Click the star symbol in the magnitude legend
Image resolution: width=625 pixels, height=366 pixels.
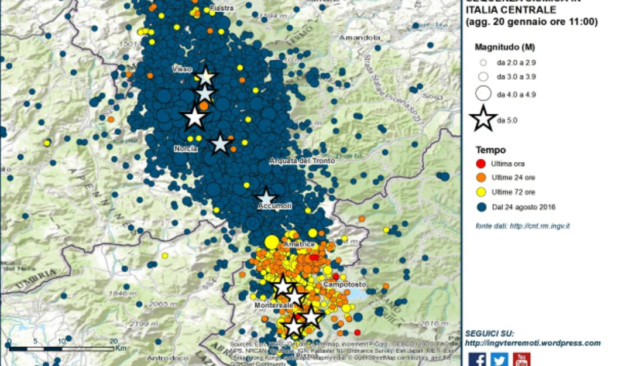(x=483, y=119)
